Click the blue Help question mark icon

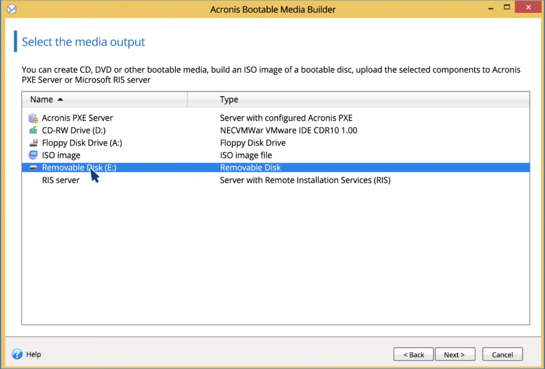click(x=17, y=354)
